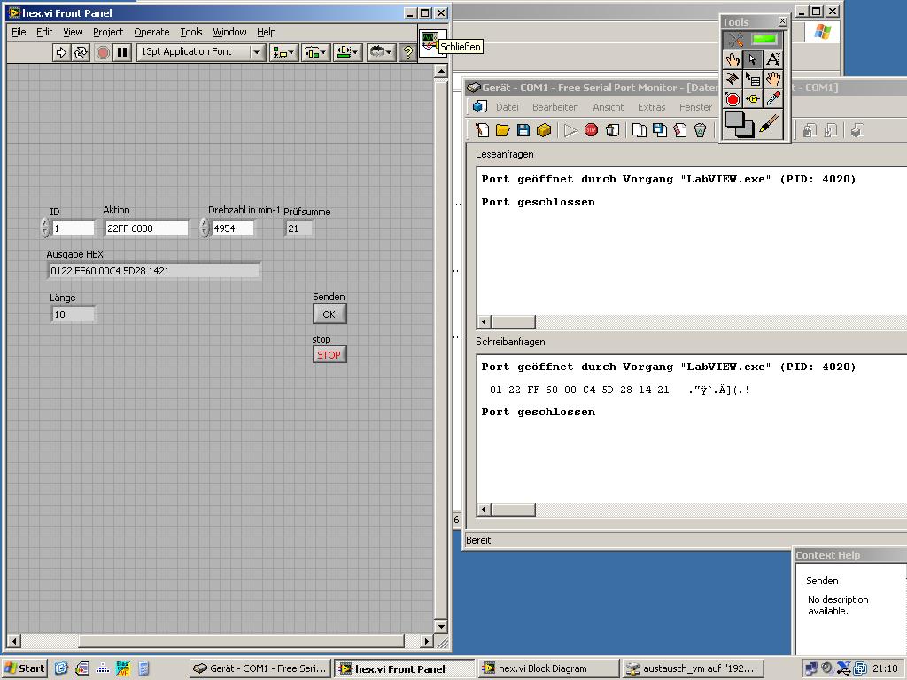Pause VI execution
Viewport: 907px width, 680px height.
coord(122,52)
